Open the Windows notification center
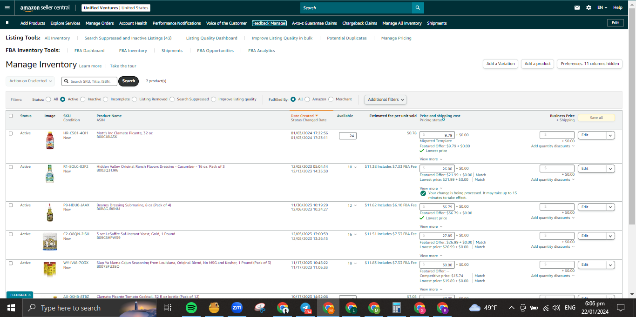 click(620, 308)
